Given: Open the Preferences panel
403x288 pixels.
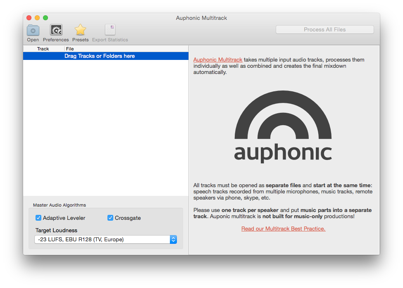Looking at the screenshot, I should [x=56, y=30].
